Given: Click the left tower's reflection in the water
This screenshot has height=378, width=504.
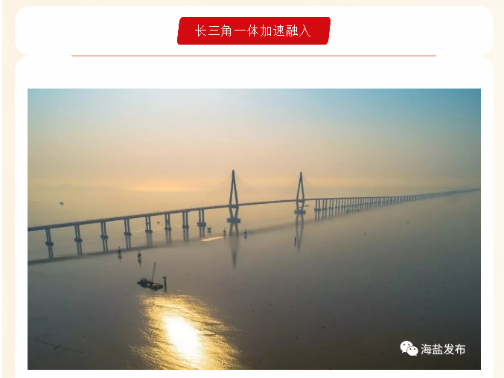Looking at the screenshot, I should [x=234, y=245].
